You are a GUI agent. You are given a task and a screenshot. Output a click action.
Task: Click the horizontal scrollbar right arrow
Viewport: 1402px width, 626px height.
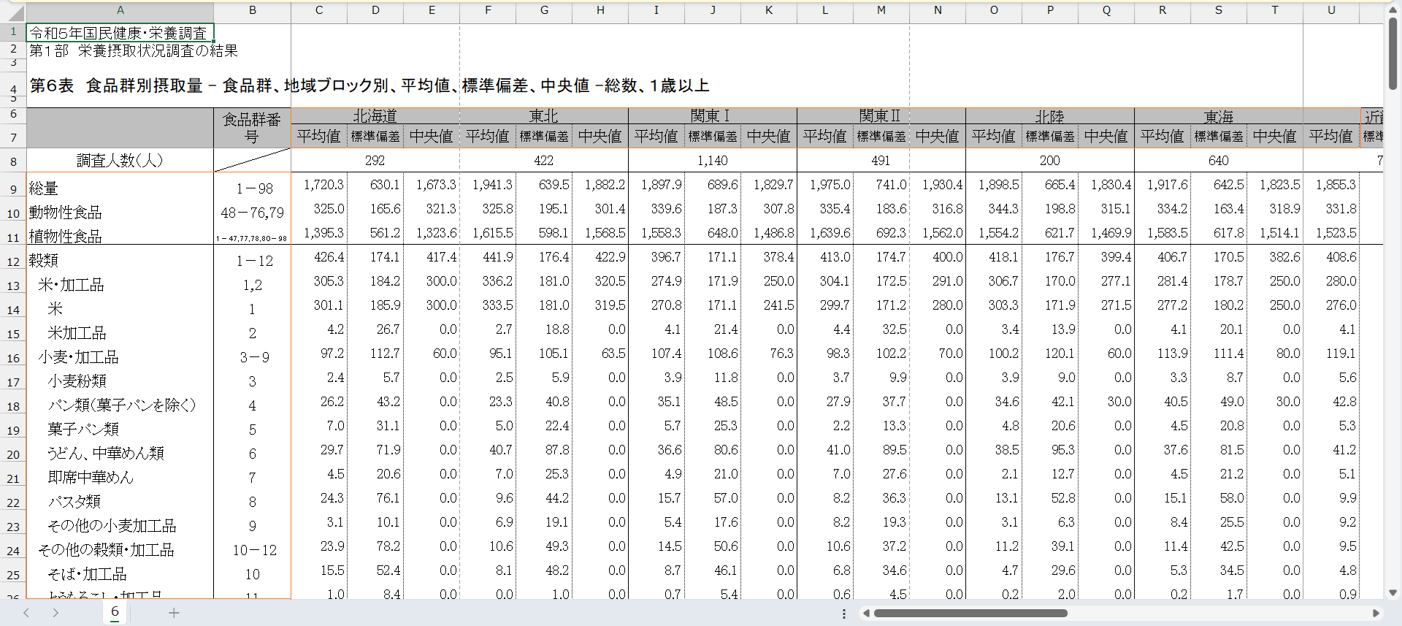tap(1376, 614)
